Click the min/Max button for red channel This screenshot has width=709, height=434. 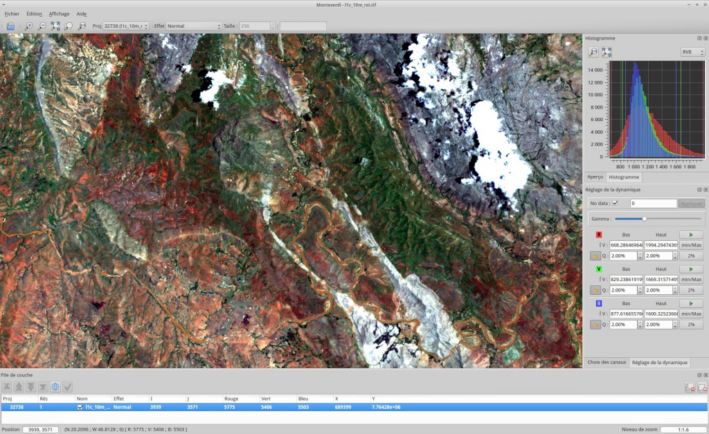click(x=691, y=245)
